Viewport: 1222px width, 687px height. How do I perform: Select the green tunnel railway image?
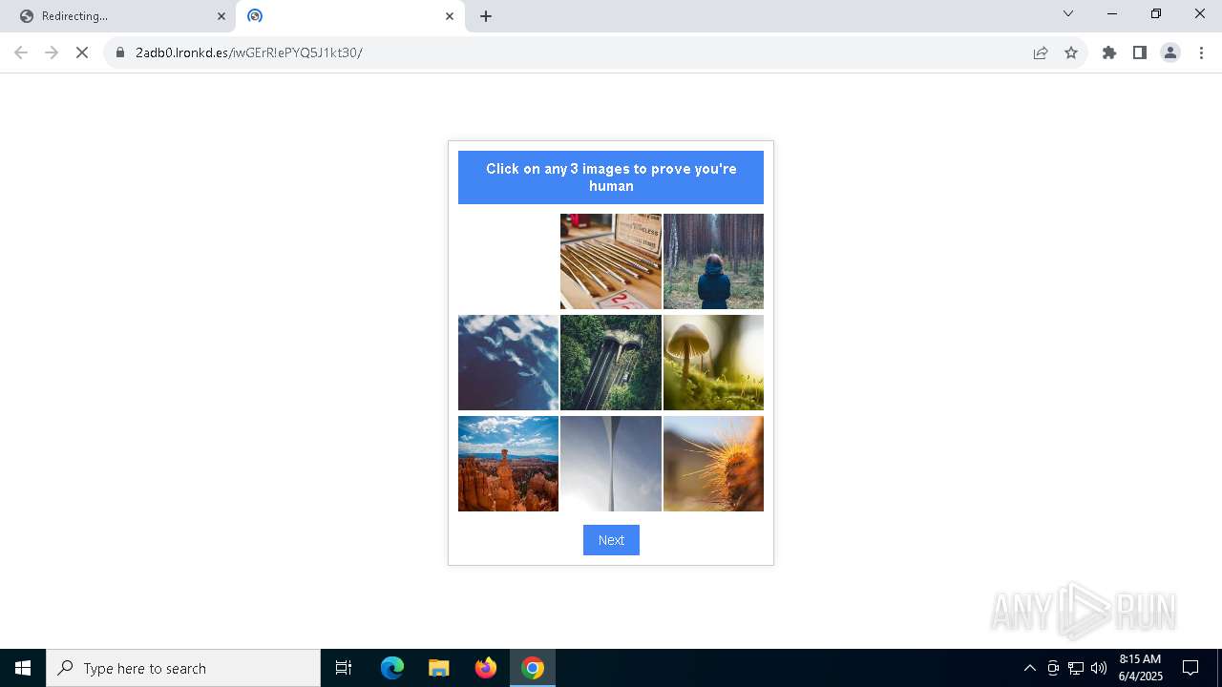tap(611, 363)
